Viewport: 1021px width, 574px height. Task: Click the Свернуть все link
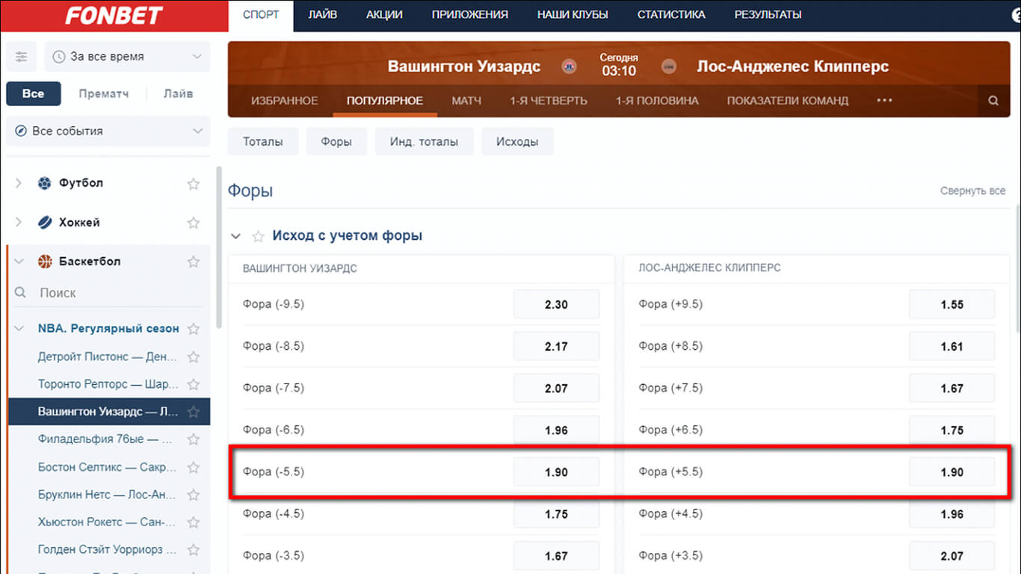(x=972, y=191)
